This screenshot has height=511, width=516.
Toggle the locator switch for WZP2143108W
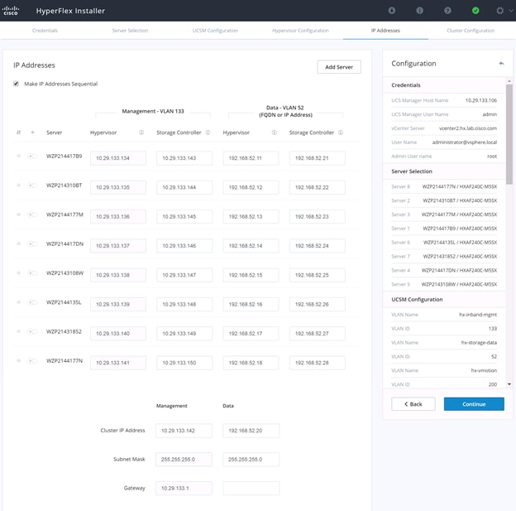click(32, 273)
